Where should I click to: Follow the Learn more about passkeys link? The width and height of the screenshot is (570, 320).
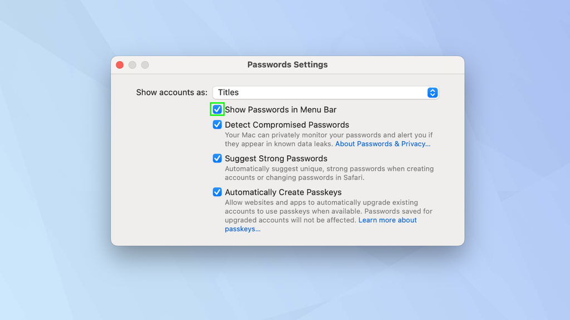click(x=387, y=219)
